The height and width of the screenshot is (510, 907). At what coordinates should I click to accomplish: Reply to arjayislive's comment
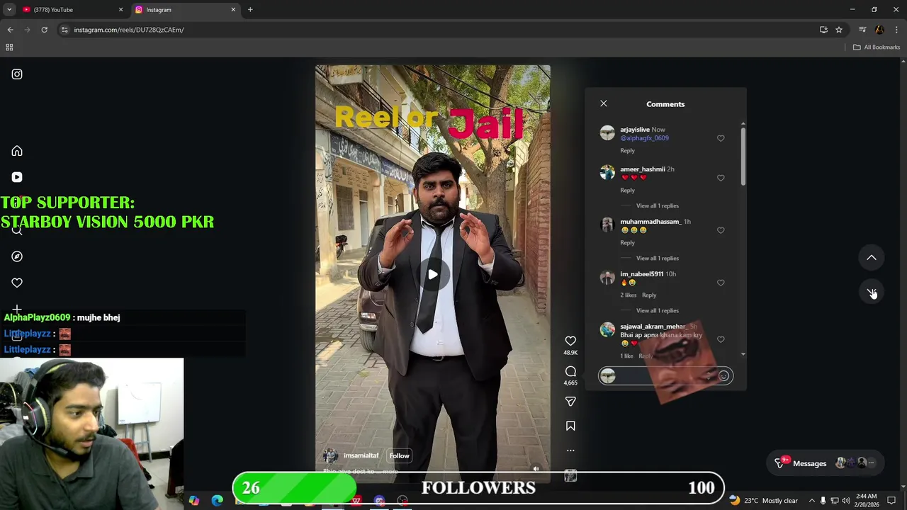pyautogui.click(x=627, y=150)
